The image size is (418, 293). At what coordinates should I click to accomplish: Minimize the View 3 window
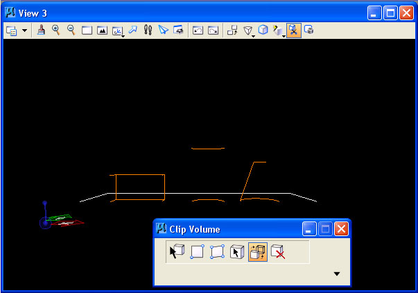pyautogui.click(x=374, y=12)
